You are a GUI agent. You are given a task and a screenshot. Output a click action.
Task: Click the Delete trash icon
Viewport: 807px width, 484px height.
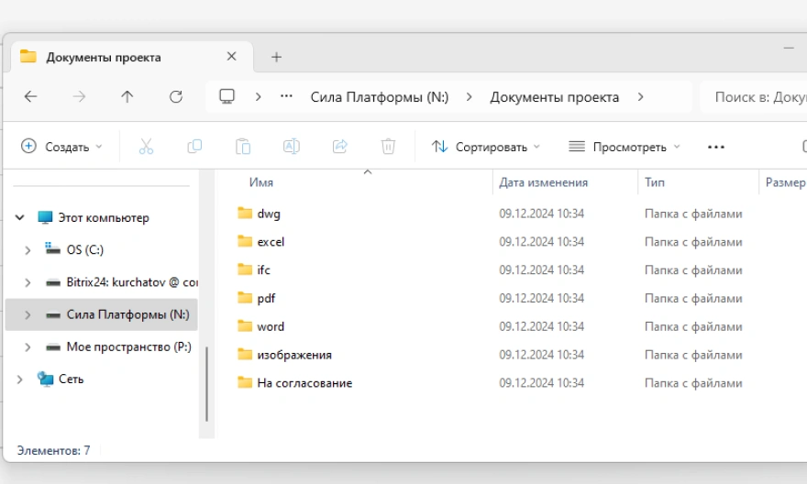coord(388,147)
